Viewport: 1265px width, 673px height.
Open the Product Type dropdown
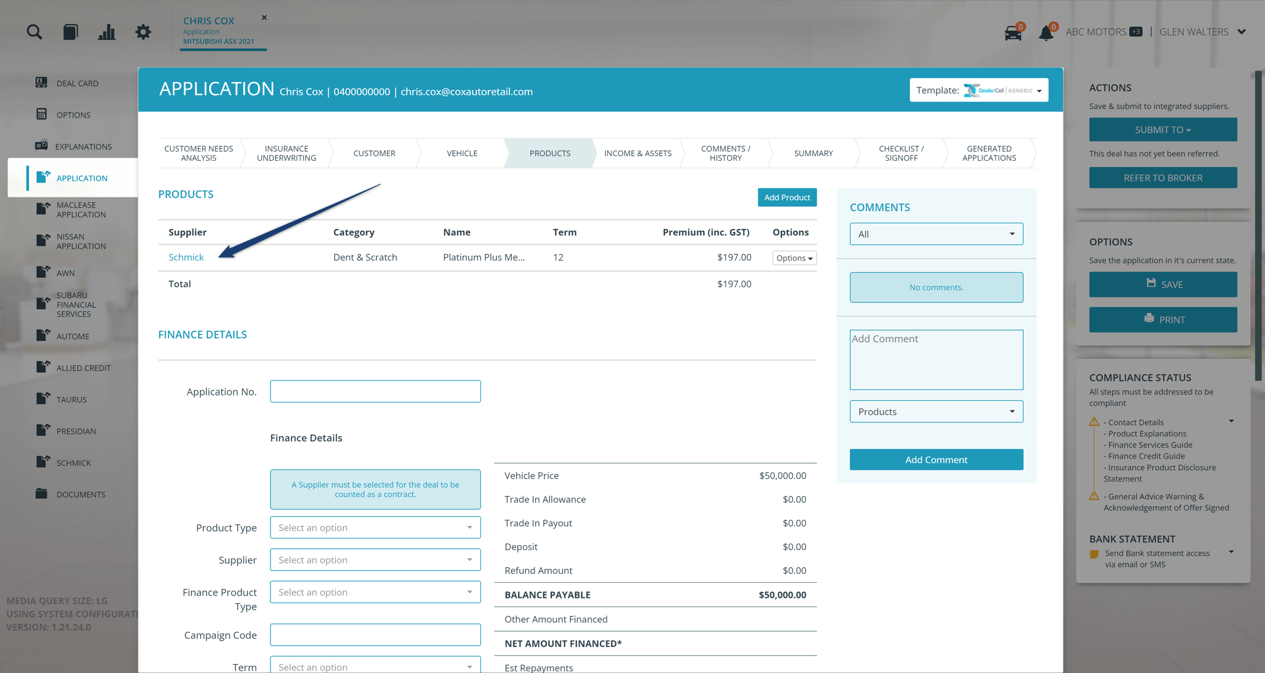tap(375, 528)
